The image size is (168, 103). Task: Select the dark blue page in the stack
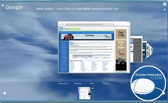[145, 50]
